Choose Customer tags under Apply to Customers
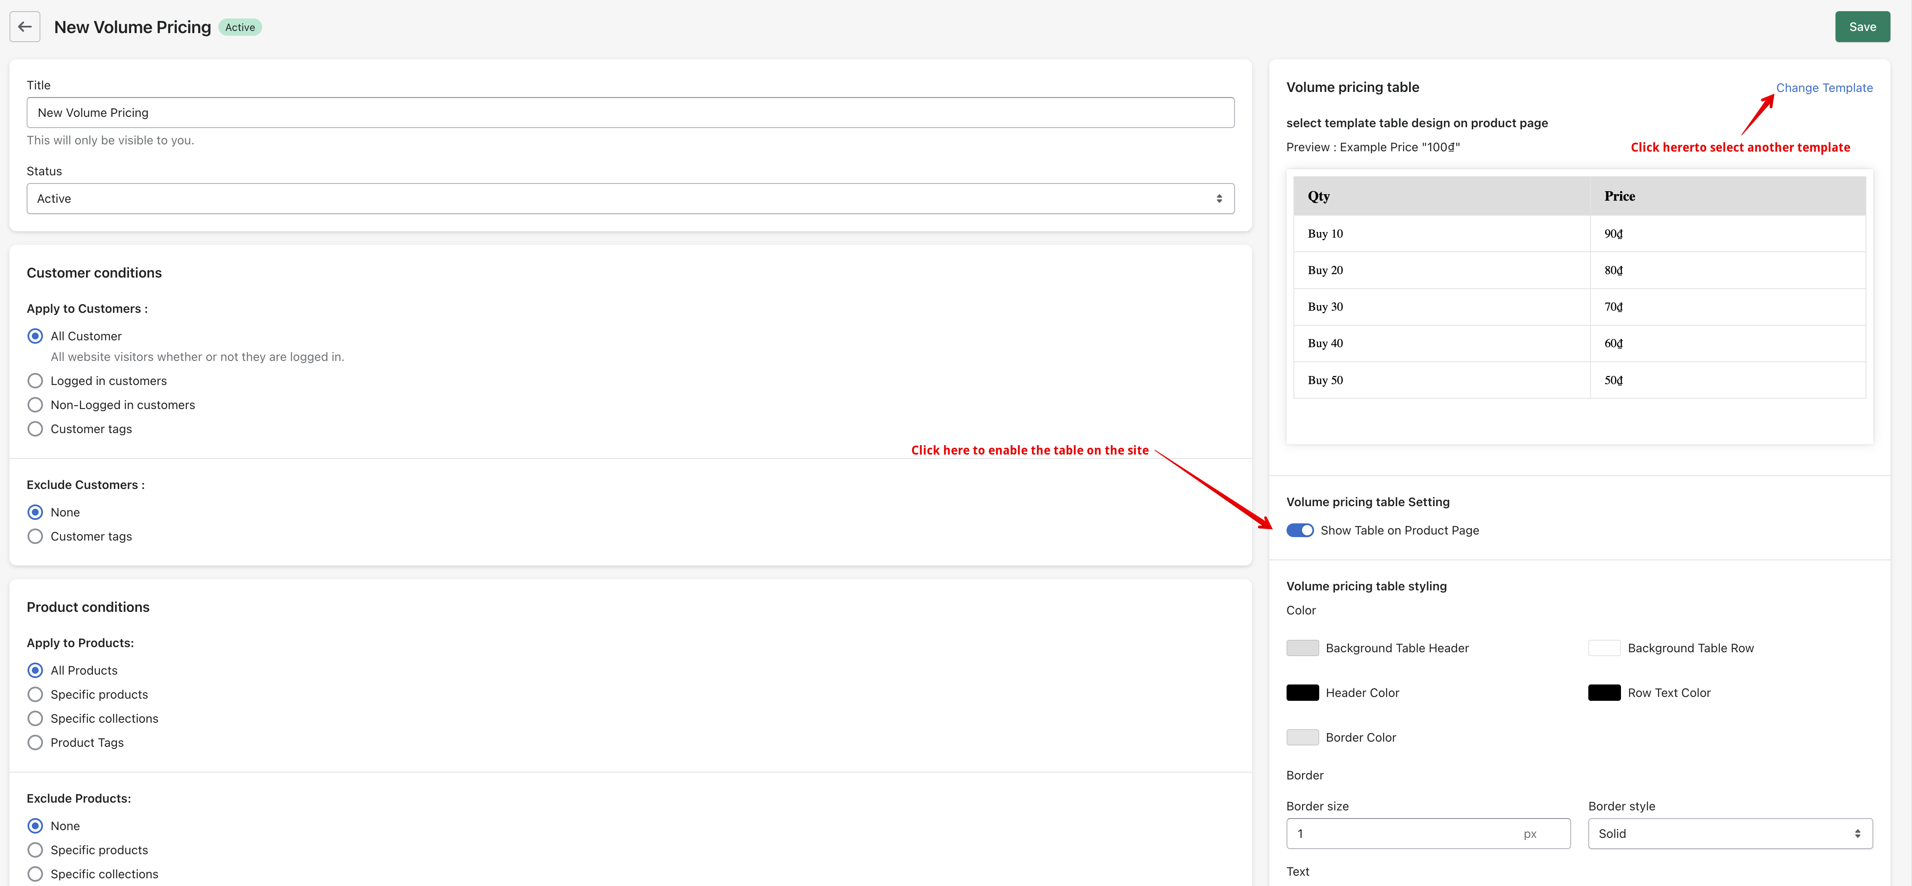 [35, 429]
